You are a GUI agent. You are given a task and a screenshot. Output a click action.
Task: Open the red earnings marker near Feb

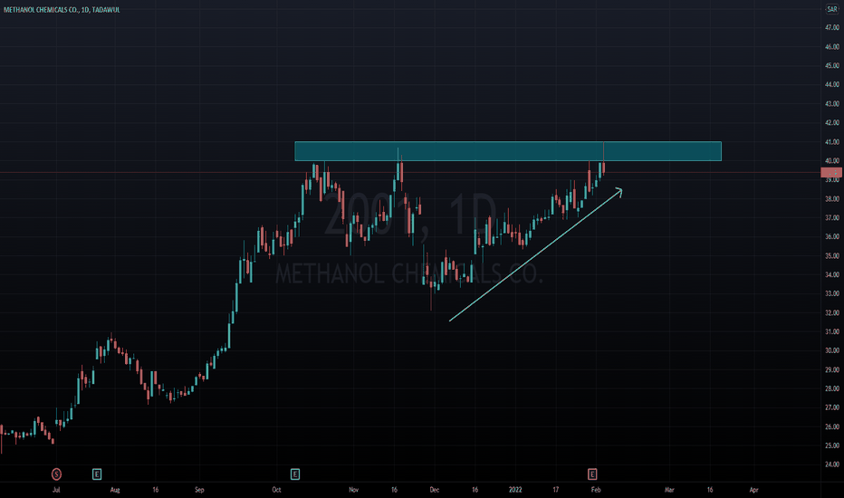(x=592, y=474)
